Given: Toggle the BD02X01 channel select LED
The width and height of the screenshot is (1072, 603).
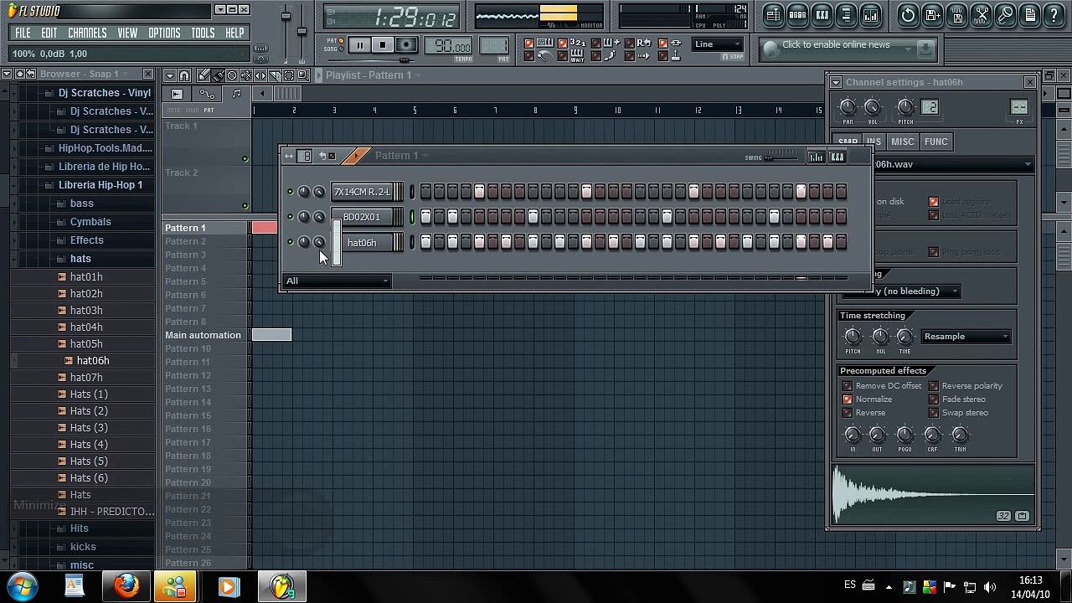Looking at the screenshot, I should coord(412,217).
